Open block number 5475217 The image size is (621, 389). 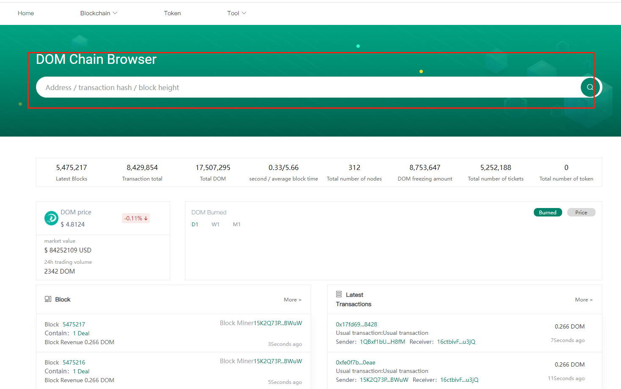point(74,324)
